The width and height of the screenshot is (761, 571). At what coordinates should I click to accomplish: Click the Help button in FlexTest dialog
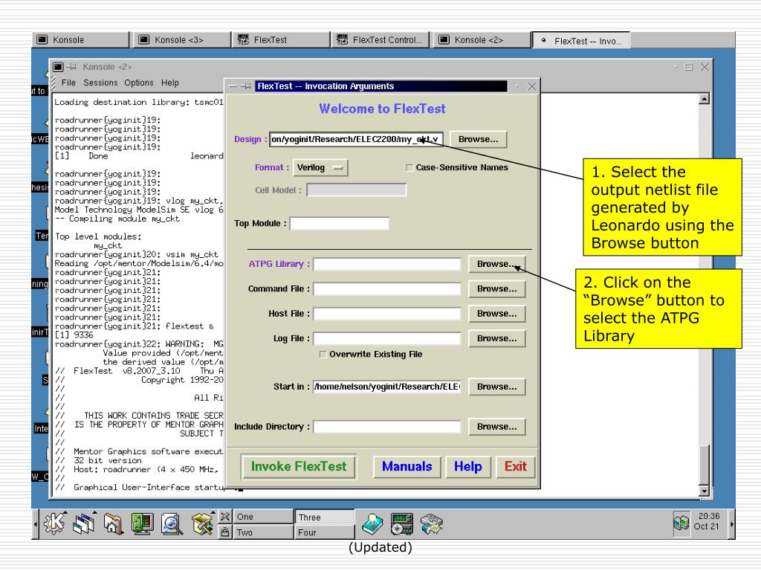point(468,467)
